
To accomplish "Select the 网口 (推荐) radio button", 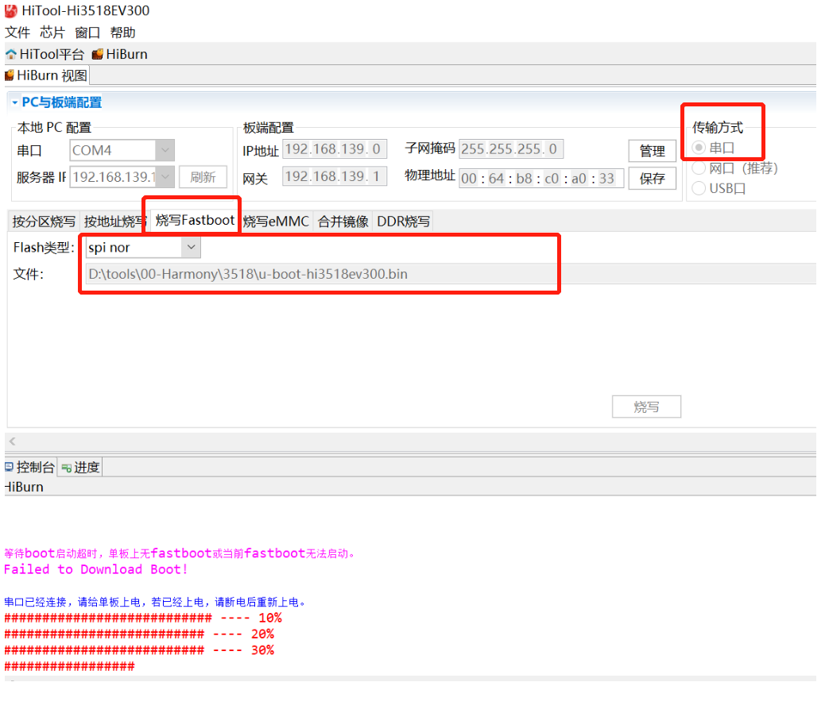I will coord(699,168).
